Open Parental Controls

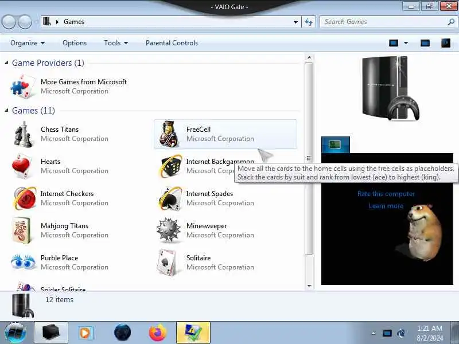point(172,43)
